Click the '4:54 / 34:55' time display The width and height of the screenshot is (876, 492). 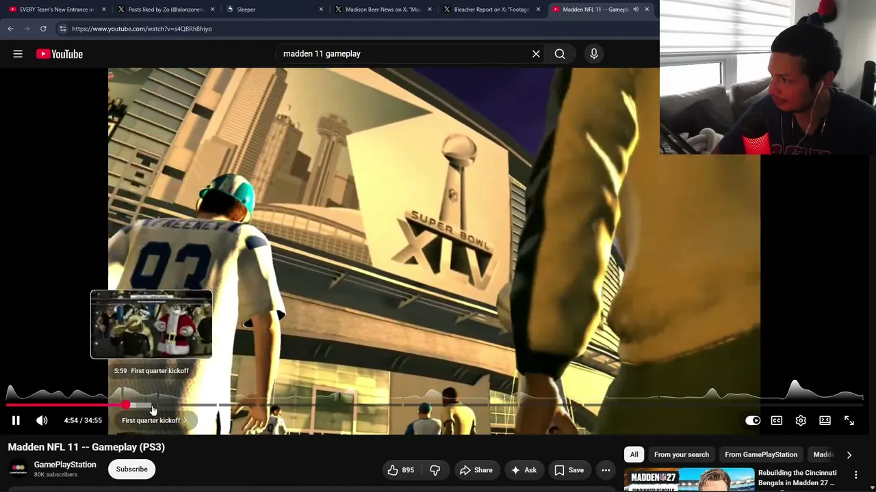point(83,420)
